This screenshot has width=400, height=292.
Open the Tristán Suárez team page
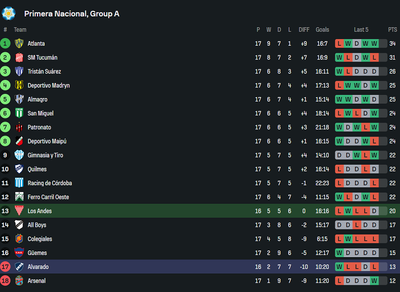click(44, 71)
